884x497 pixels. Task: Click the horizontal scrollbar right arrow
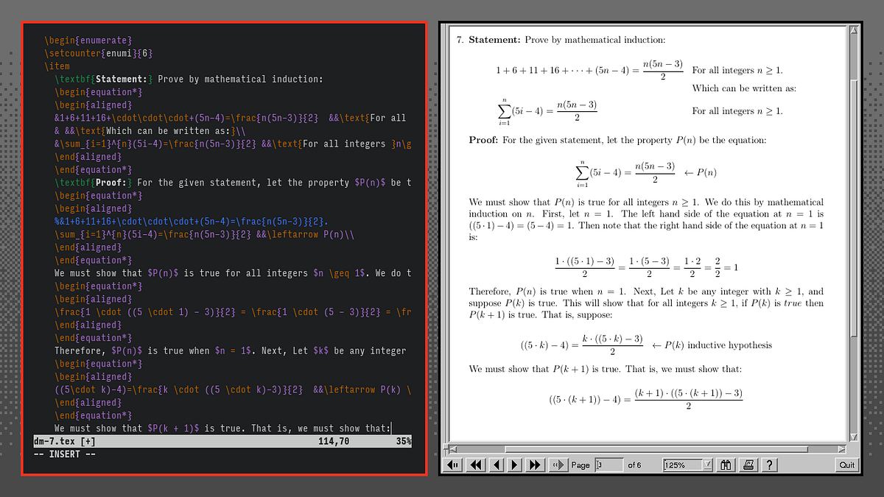841,448
